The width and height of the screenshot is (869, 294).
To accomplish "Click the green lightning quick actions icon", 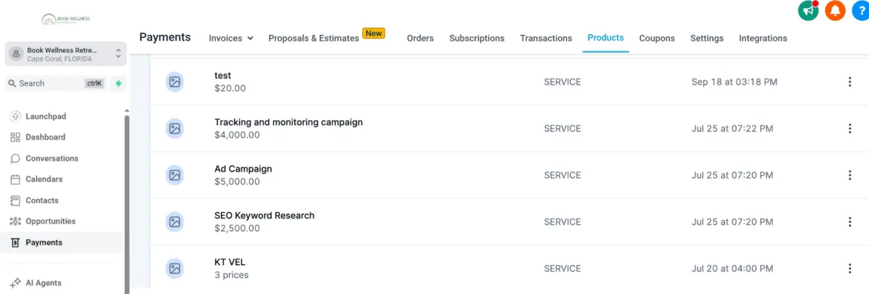I will 118,83.
